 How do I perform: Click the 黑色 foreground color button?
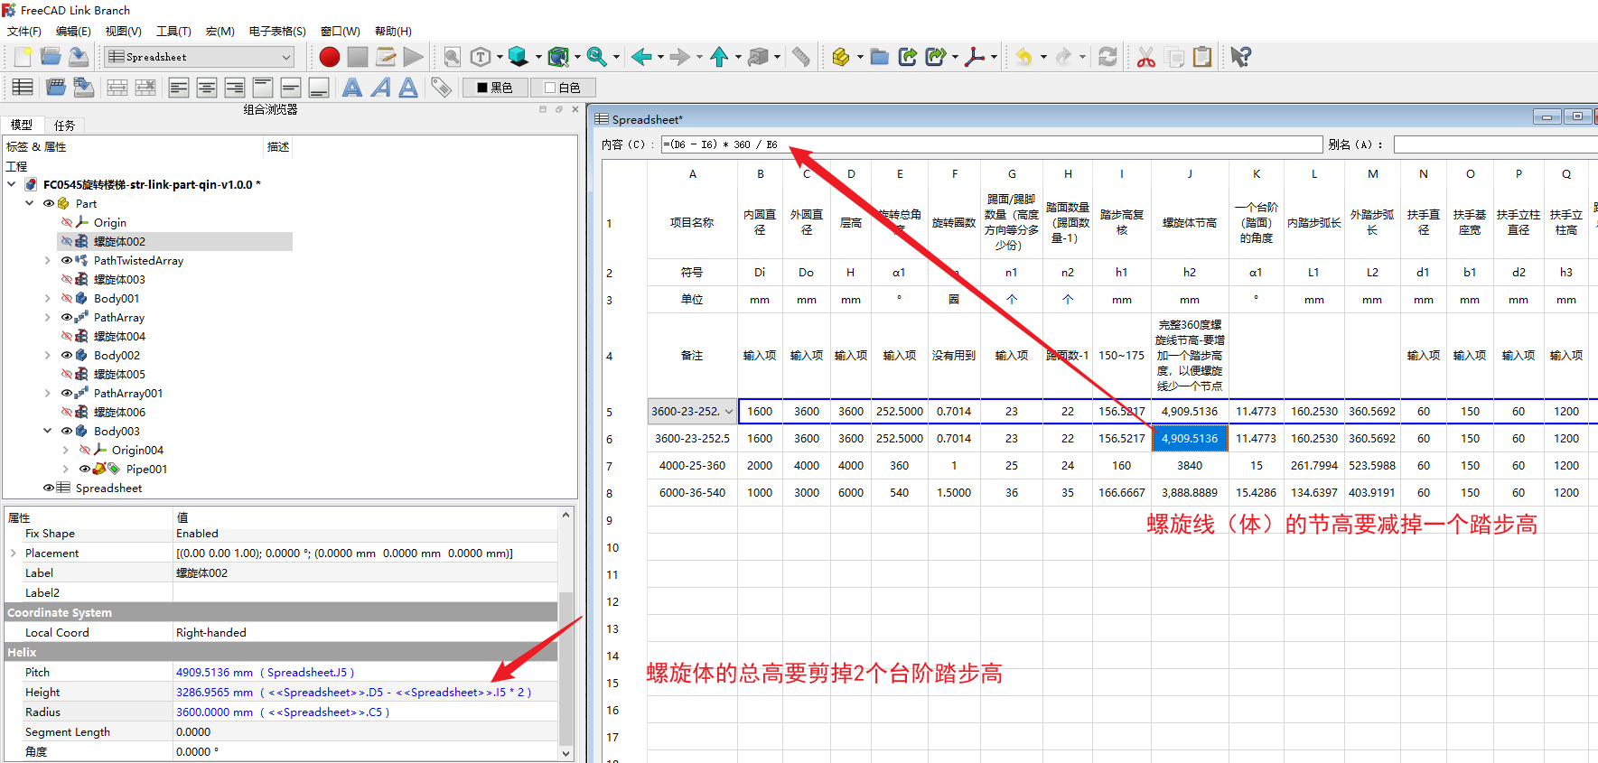(x=495, y=88)
